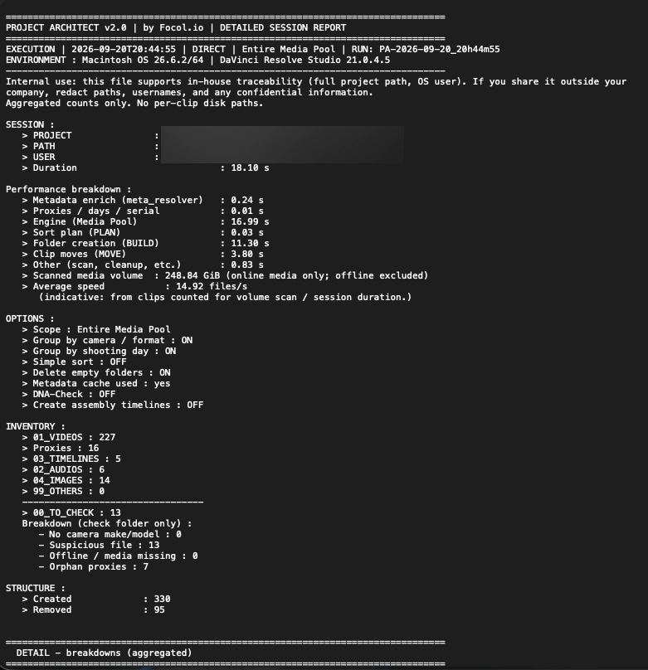Click the Engine (Media Pool) timing line
The width and height of the screenshot is (648, 670).
[146, 221]
